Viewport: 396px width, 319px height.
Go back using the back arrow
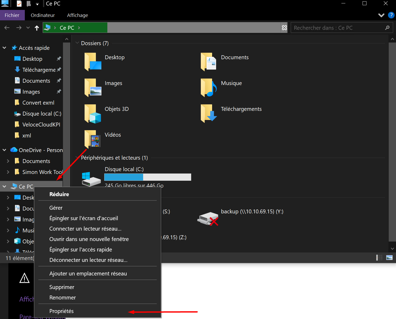tap(7, 28)
